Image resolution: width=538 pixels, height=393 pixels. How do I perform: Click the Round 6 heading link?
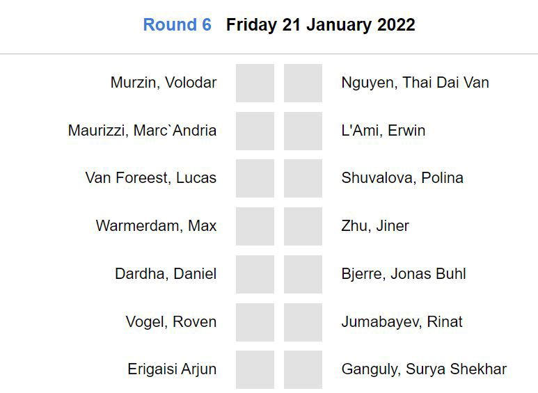pyautogui.click(x=177, y=25)
